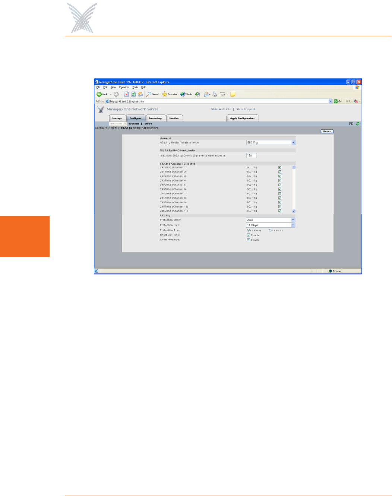Toggle the Short Slot Time Enable checkbox

pyautogui.click(x=249, y=235)
